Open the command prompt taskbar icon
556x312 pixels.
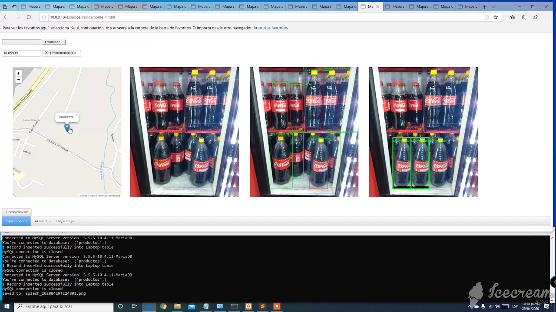pos(234,306)
